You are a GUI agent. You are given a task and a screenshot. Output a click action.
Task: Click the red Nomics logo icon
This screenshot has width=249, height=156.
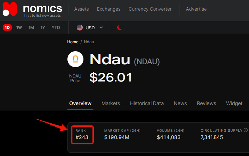tap(10, 9)
